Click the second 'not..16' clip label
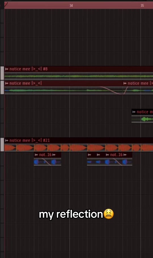153x258 pixels. click(116, 155)
